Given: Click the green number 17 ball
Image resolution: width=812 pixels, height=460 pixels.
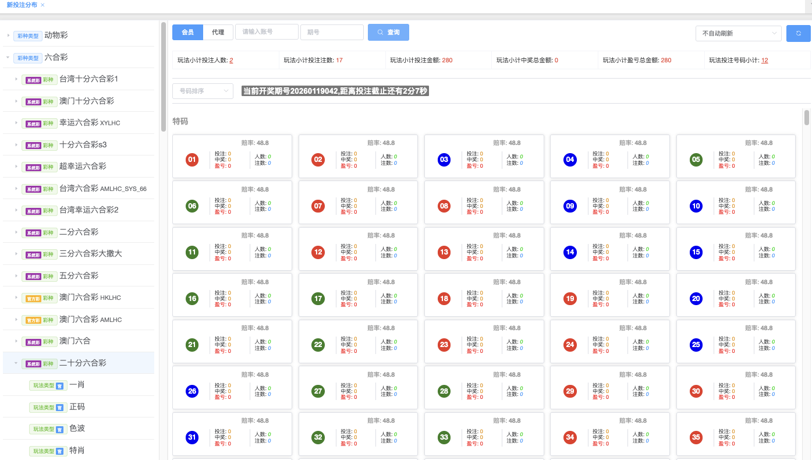Looking at the screenshot, I should tap(318, 299).
